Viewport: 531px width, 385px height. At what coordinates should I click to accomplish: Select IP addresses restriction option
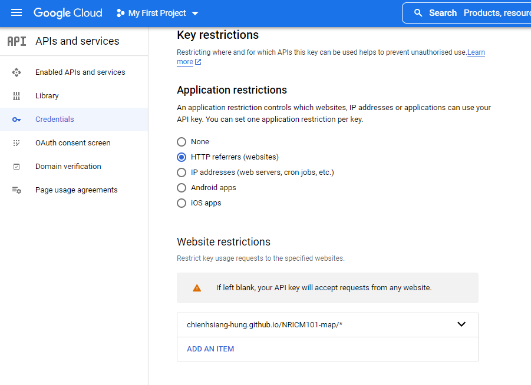pyautogui.click(x=182, y=172)
